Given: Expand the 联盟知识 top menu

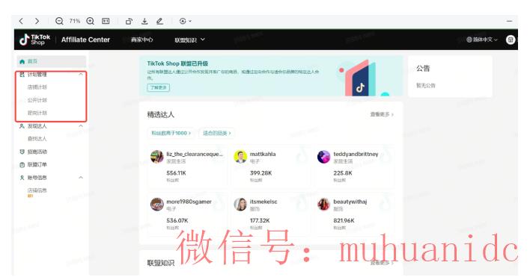Looking at the screenshot, I should [189, 40].
